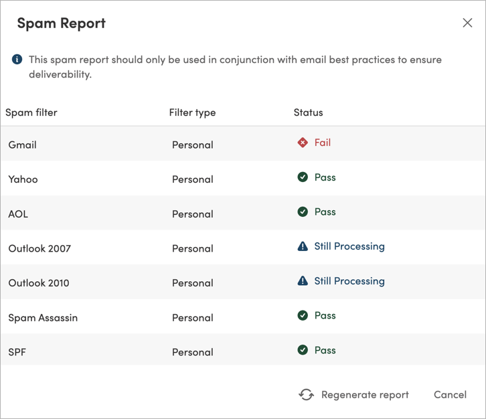Screen dimensions: 486x419
Task: Select the Gmail spam filter name
Action: [22, 145]
